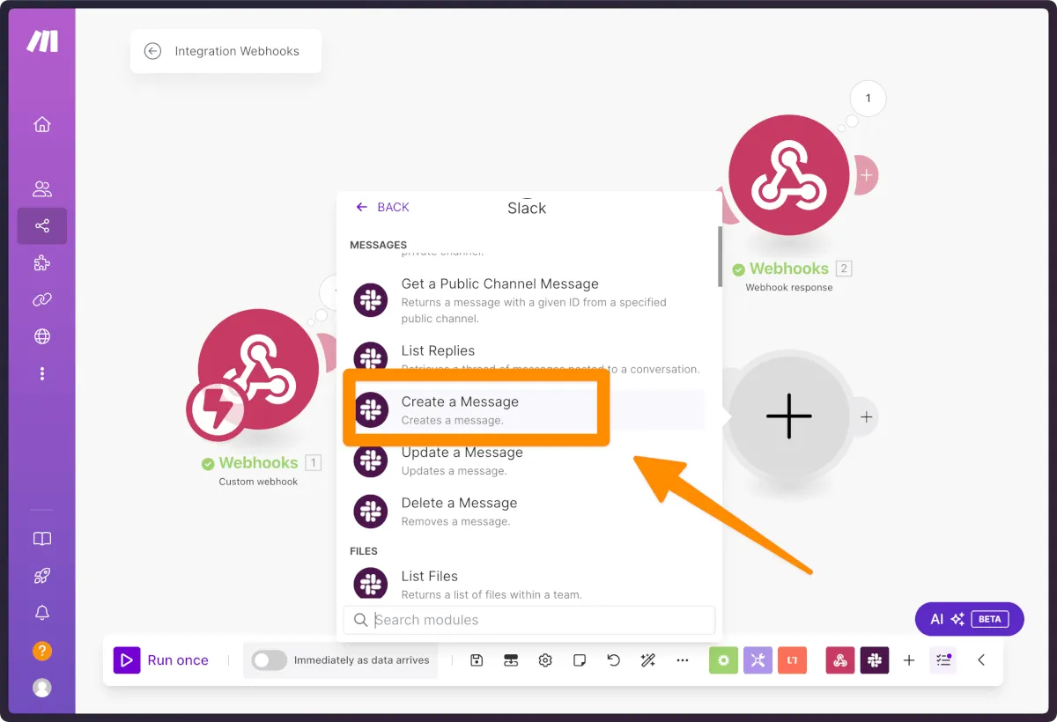1057x722 pixels.
Task: Open the Custom webhook module
Action: pos(258,370)
